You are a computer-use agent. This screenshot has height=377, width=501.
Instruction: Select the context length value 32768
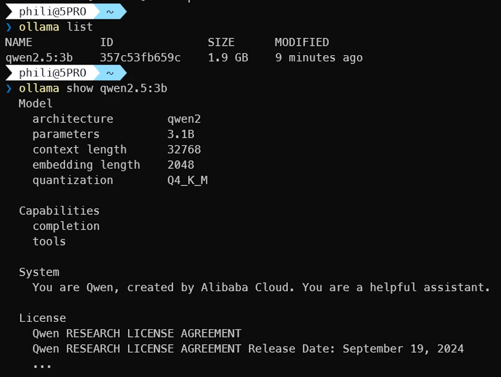point(184,149)
